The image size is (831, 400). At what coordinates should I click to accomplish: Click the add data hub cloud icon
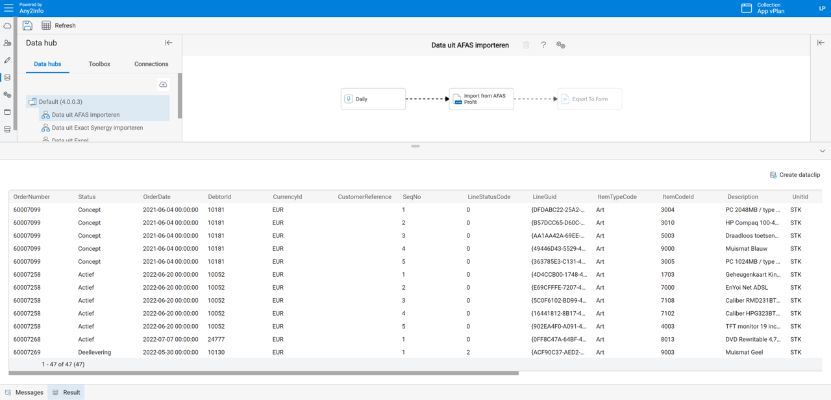(163, 84)
